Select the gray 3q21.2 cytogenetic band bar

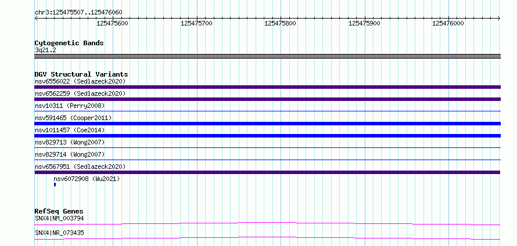point(267,56)
